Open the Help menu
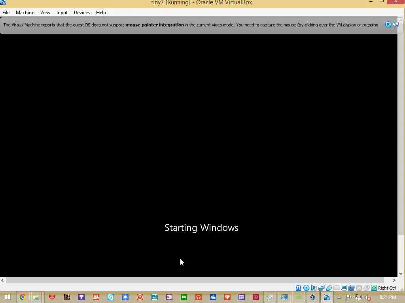Screen dimensions: 405x303 pos(101,12)
